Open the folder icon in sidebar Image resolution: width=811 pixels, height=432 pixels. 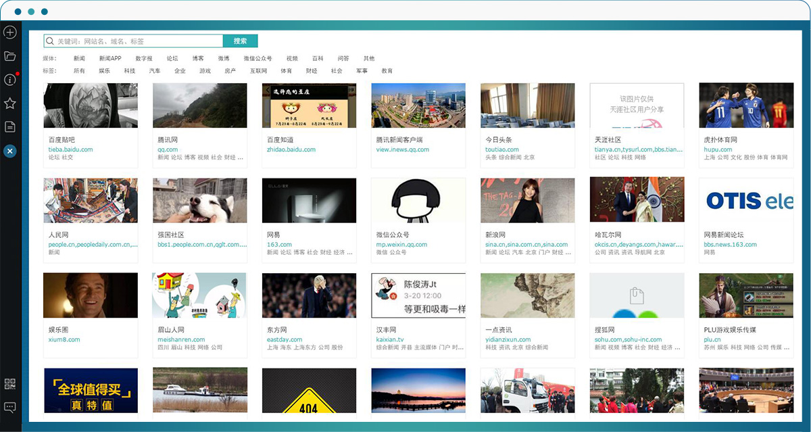tap(10, 56)
